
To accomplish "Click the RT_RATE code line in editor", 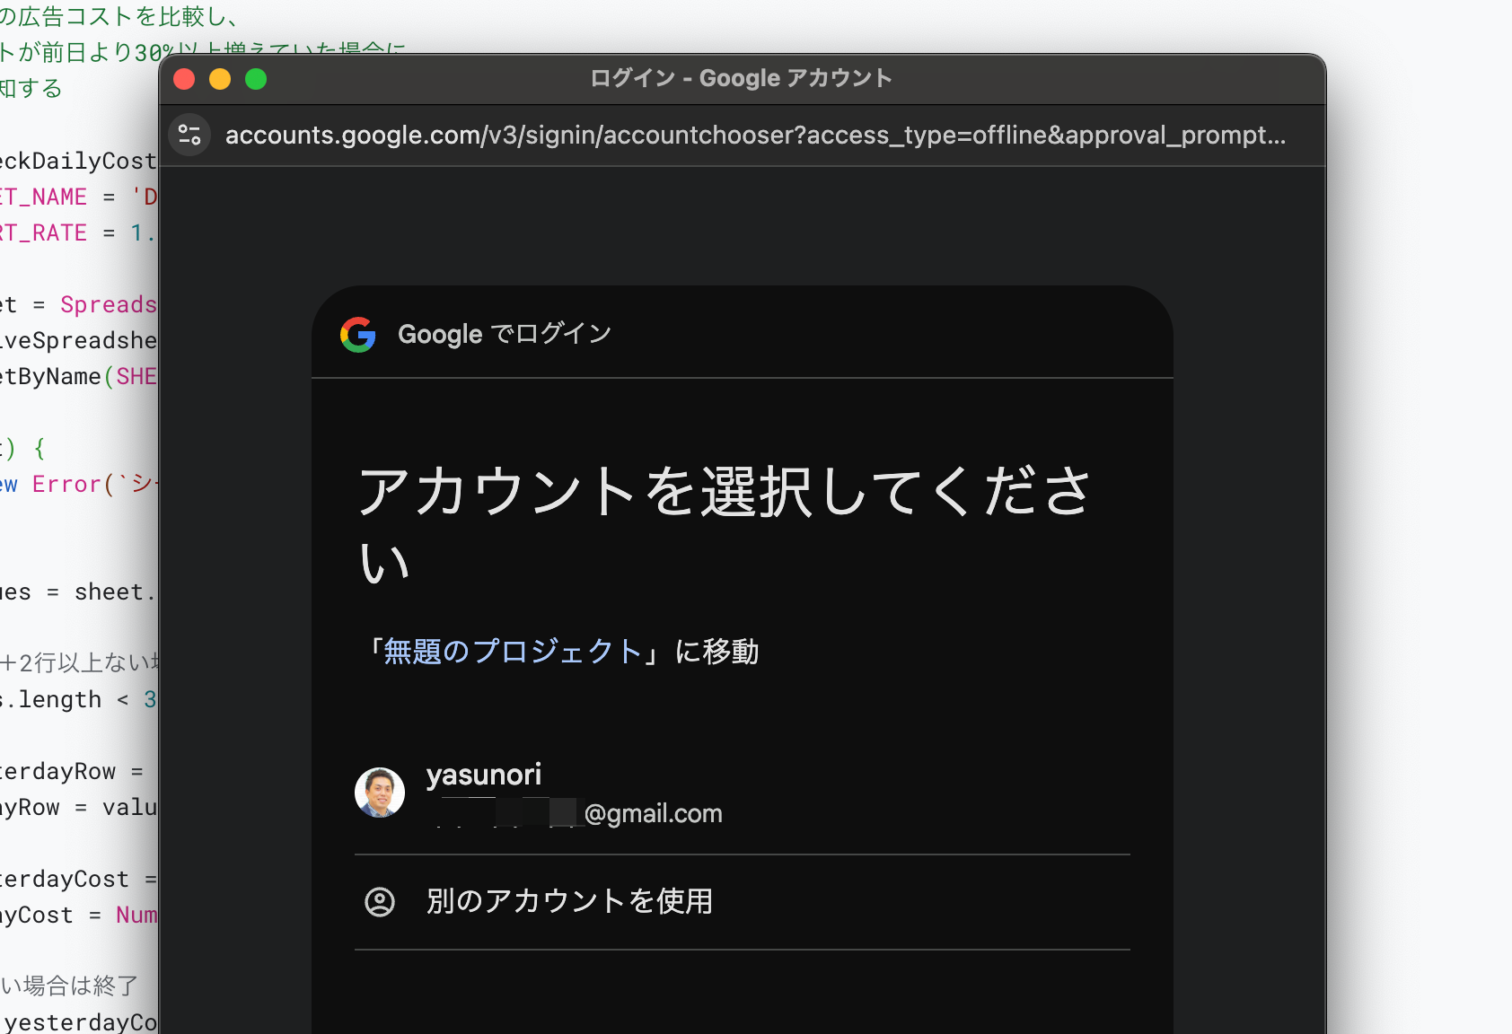I will click(76, 233).
